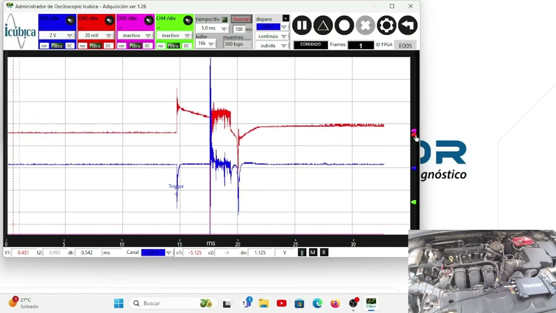Open Windows Start menu on the taskbar
The width and height of the screenshot is (556, 313).
coord(119,303)
